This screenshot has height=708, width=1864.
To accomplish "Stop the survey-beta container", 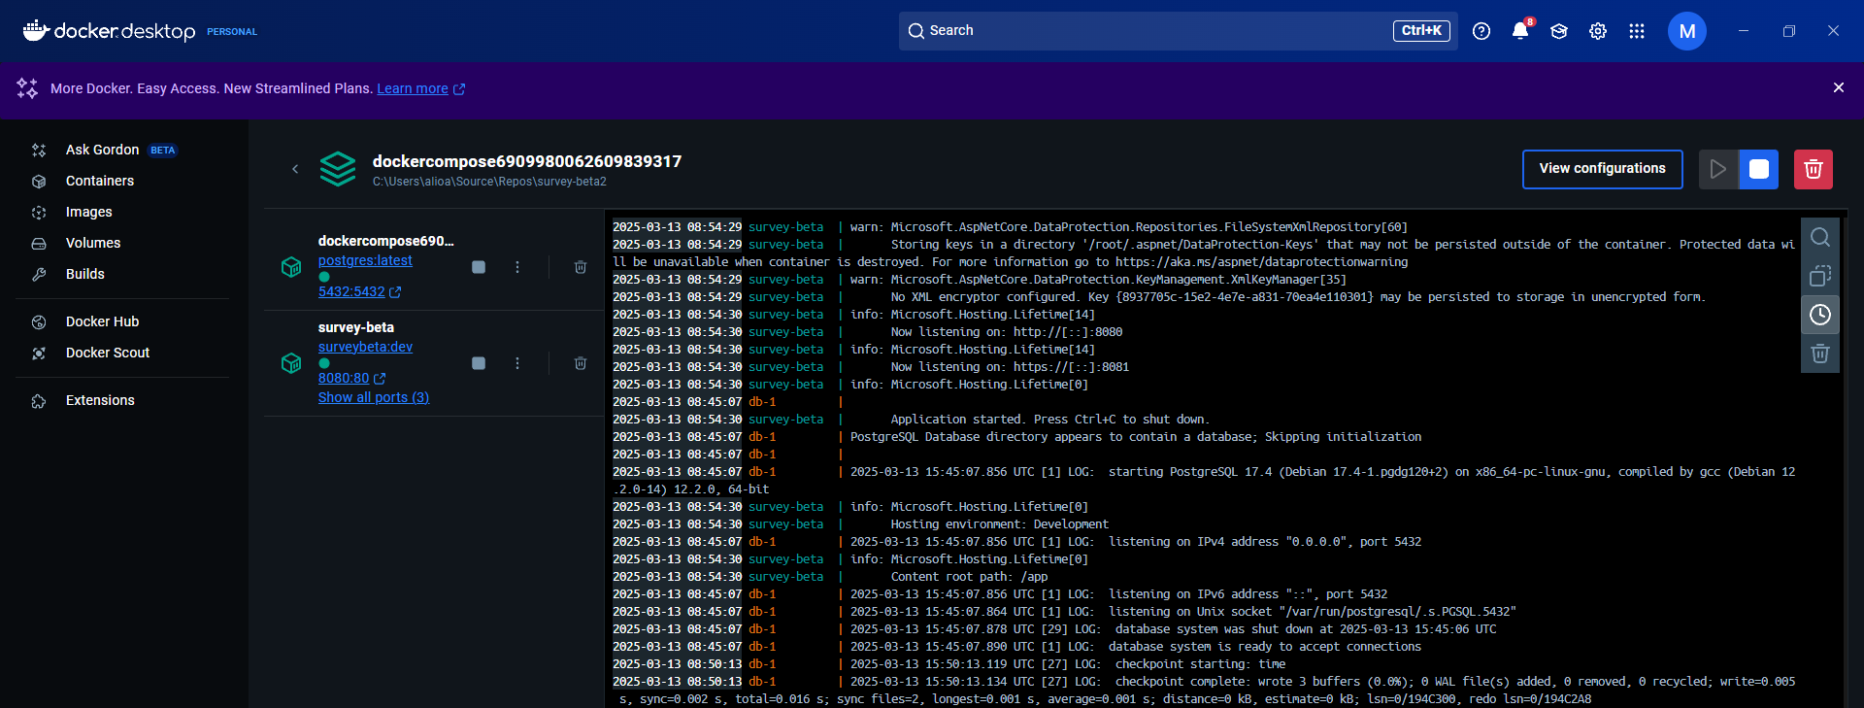I will coord(479,363).
